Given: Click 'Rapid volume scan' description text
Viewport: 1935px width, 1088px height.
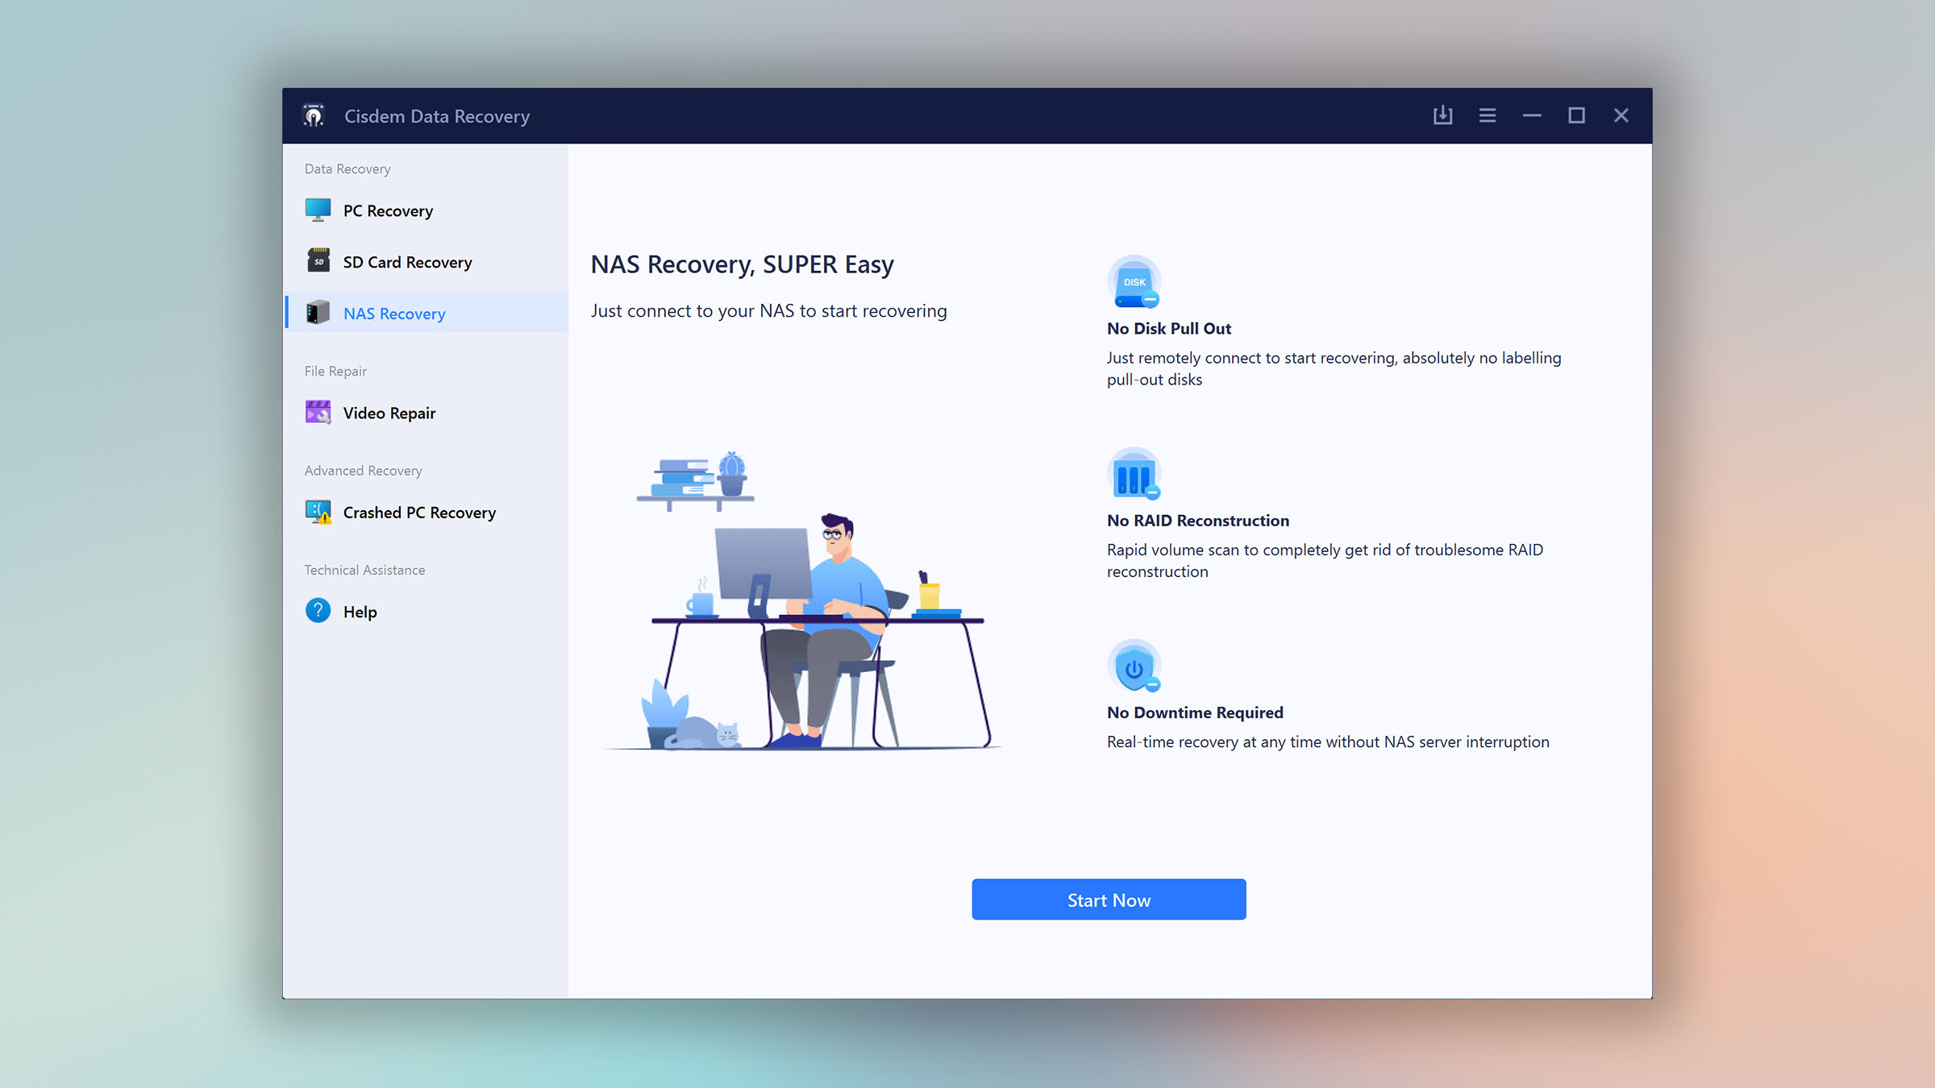Looking at the screenshot, I should [x=1325, y=560].
